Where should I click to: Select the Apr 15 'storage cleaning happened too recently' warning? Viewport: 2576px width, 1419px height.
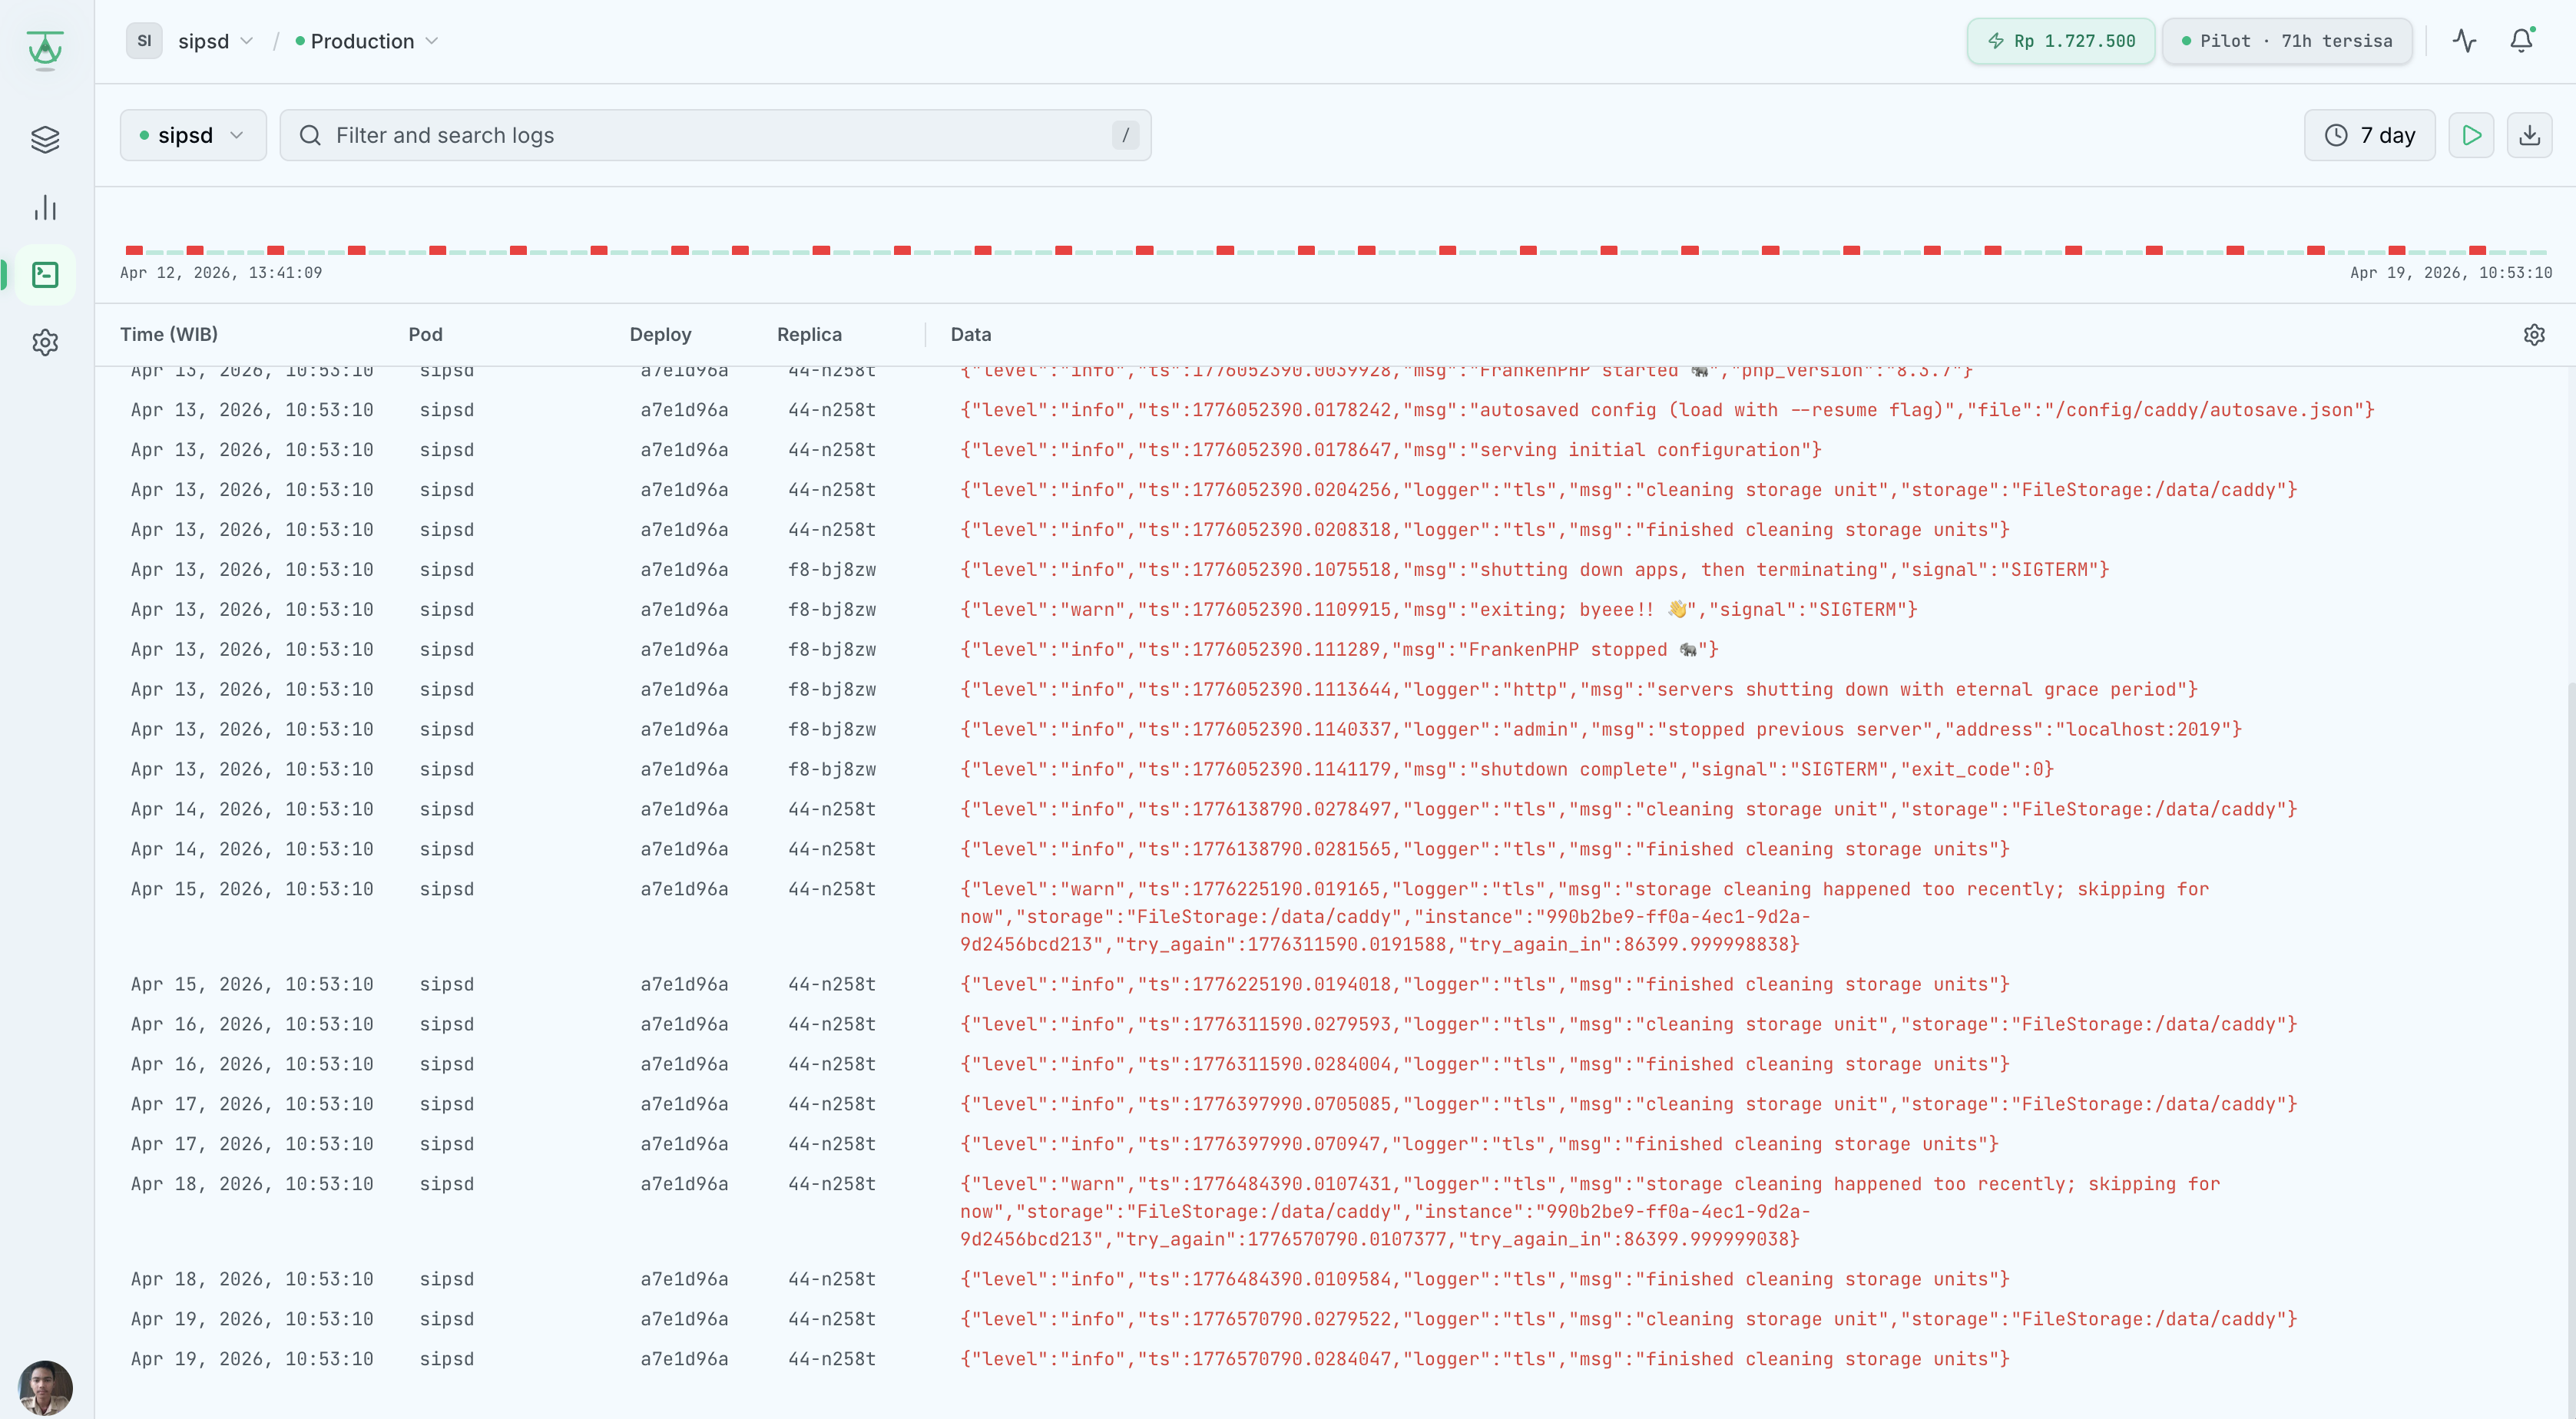(x=1335, y=917)
